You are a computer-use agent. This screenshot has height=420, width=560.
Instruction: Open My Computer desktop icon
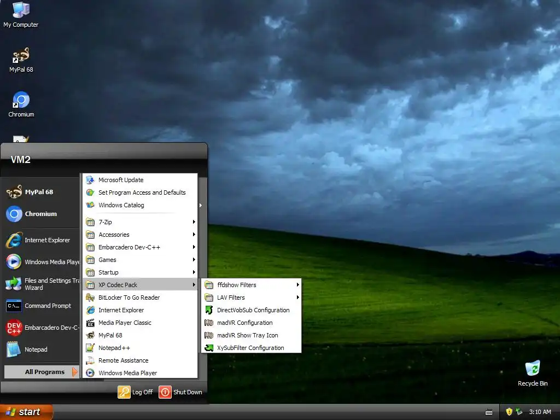tap(21, 14)
